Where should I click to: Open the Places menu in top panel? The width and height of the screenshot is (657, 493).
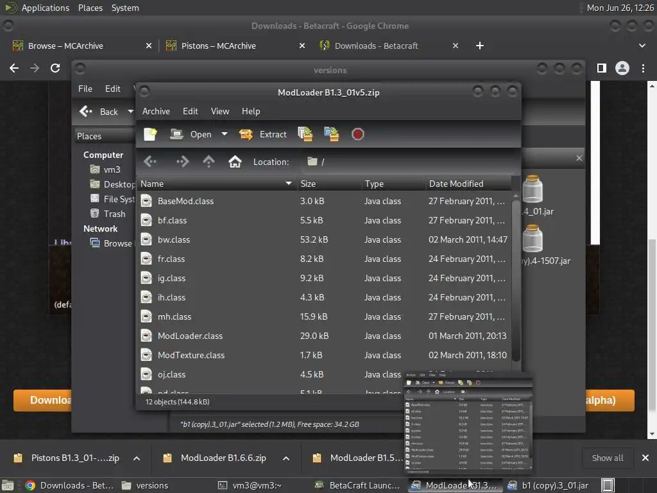[90, 8]
